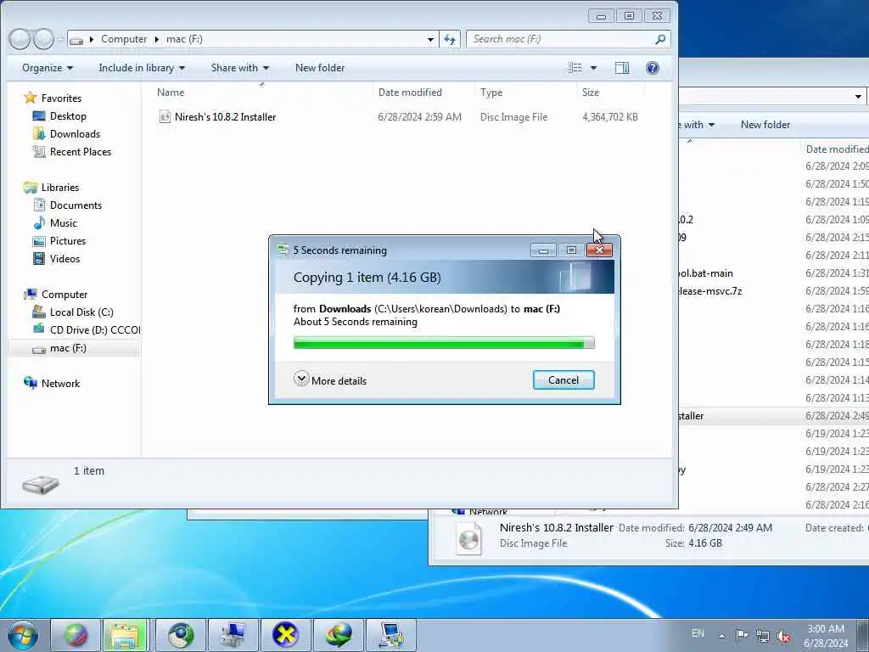The height and width of the screenshot is (652, 869).
Task: Click the Show desktop strip on taskbar
Action: click(863, 635)
